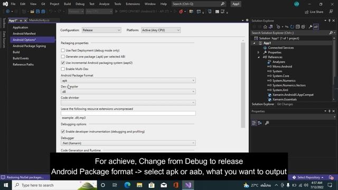Click the Windows taskbar search box
This screenshot has width=338, height=190.
pyautogui.click(x=54, y=185)
